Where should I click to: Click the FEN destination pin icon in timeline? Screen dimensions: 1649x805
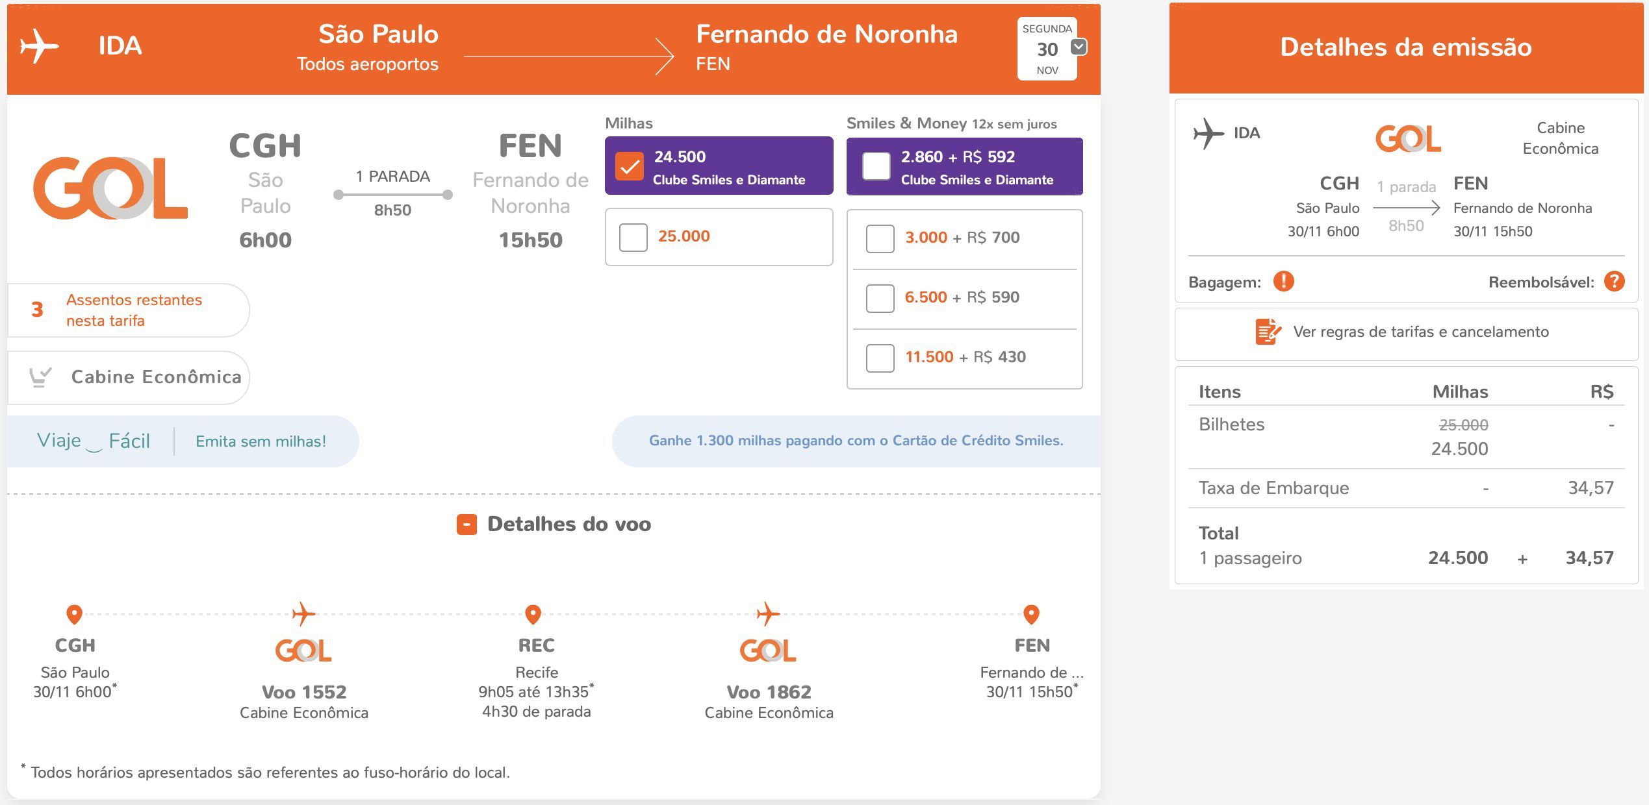tap(1031, 614)
